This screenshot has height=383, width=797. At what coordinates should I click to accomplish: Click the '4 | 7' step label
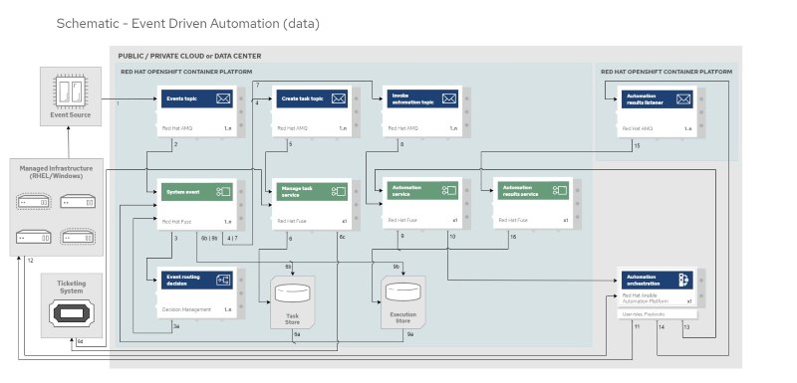(232, 238)
